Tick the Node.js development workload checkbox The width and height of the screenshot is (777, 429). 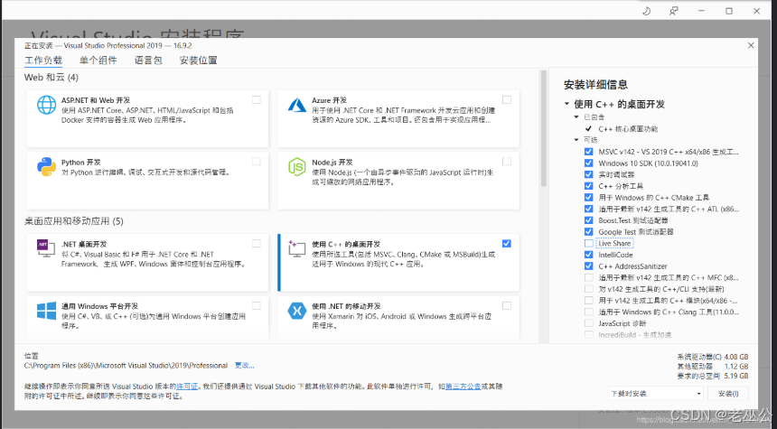[x=507, y=162]
